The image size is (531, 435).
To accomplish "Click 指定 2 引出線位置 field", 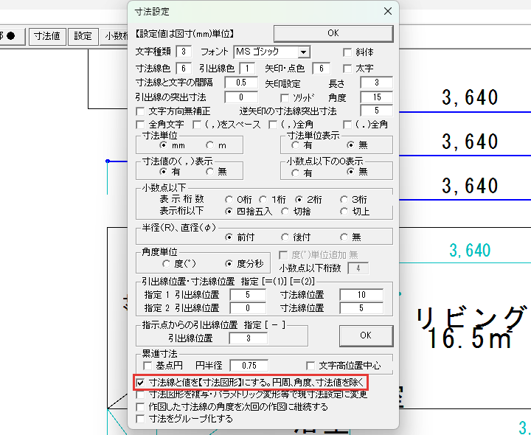I will (248, 308).
